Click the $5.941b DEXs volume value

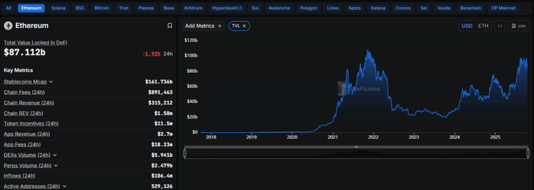coord(162,155)
